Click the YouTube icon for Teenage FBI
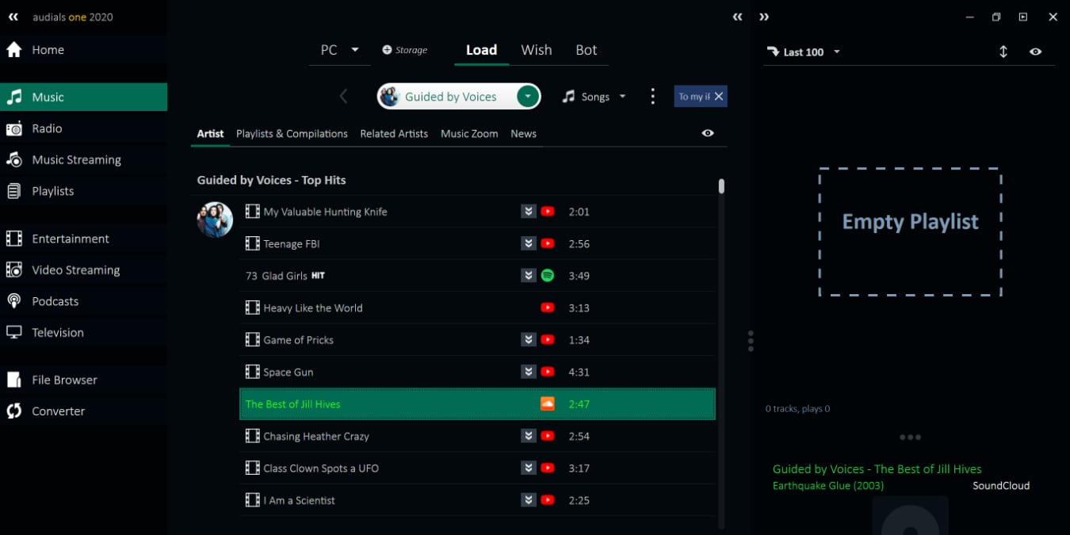The image size is (1070, 535). click(547, 244)
